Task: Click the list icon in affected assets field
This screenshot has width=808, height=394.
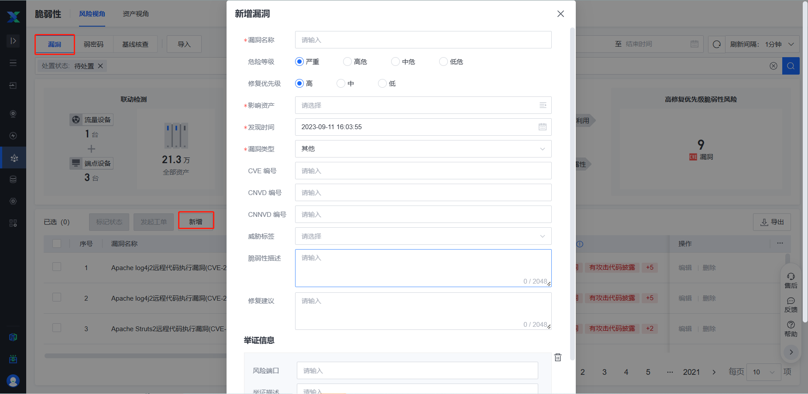Action: tap(543, 105)
